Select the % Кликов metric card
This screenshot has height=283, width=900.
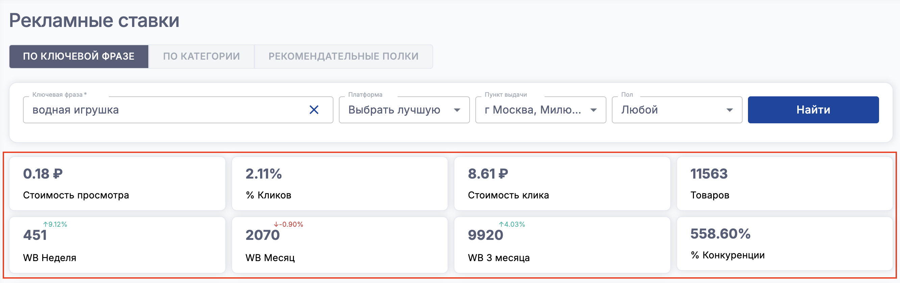(x=339, y=184)
